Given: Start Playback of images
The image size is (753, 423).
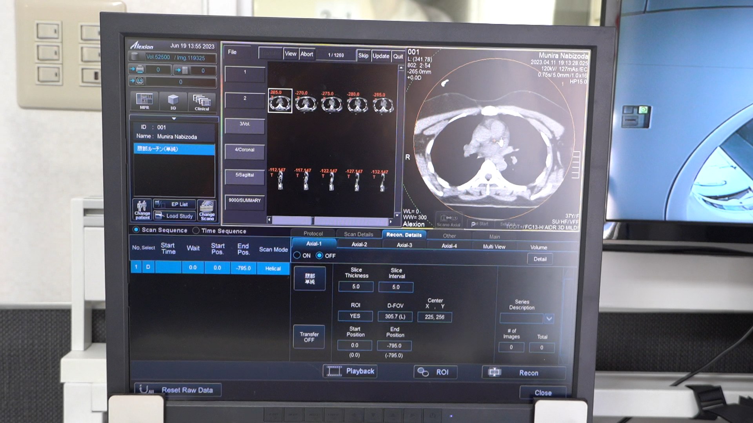Looking at the screenshot, I should pyautogui.click(x=350, y=371).
